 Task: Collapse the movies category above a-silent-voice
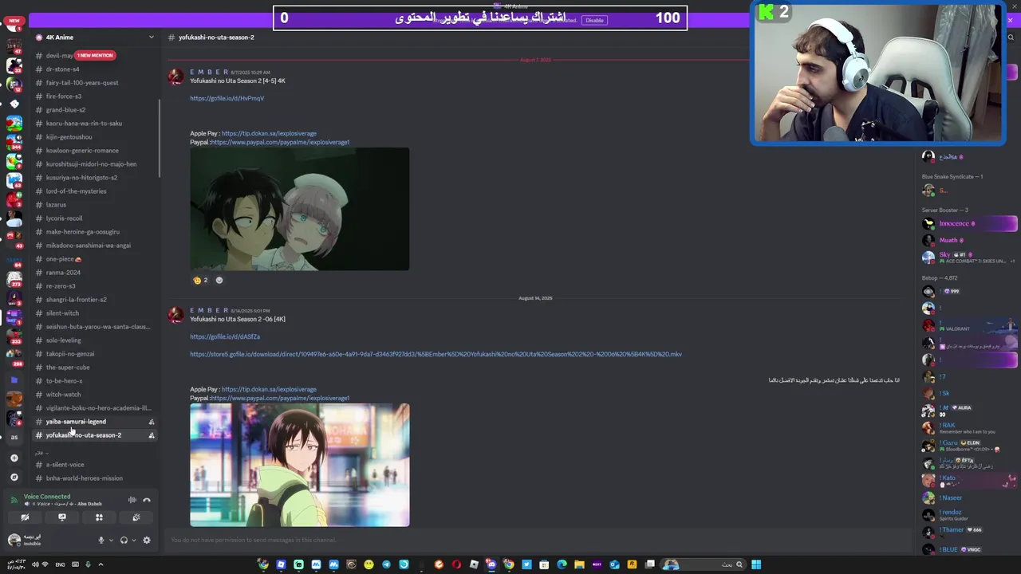coord(41,452)
